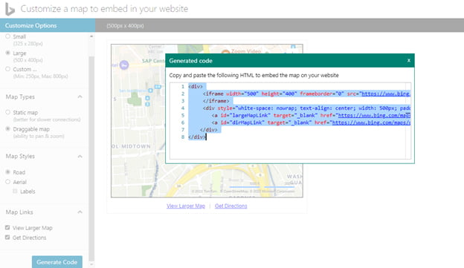Click the Bing logo icon
Viewport: 464px width, 268px height.
coord(10,9)
